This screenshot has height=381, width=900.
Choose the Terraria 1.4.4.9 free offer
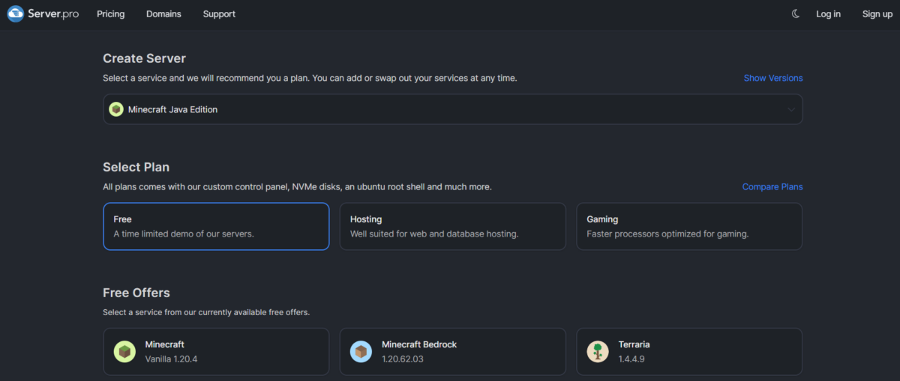coord(689,351)
